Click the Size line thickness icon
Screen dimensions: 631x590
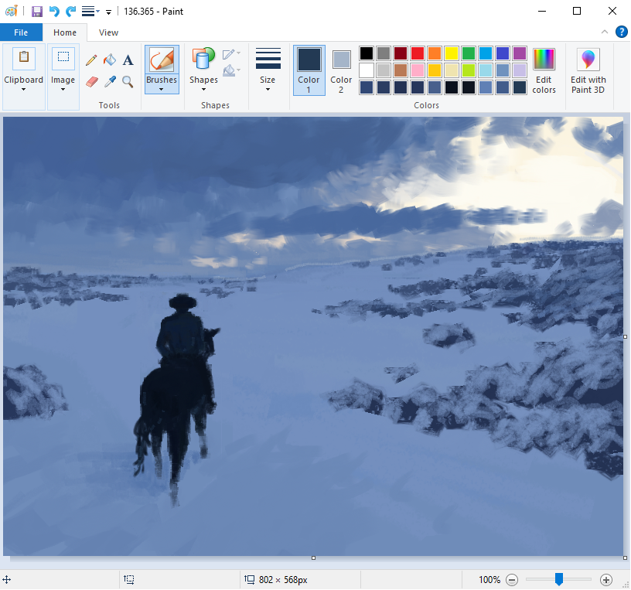point(268,60)
